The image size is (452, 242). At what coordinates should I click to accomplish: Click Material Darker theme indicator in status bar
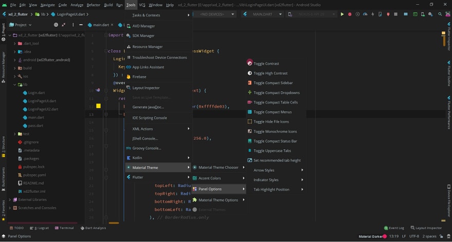(x=372, y=236)
